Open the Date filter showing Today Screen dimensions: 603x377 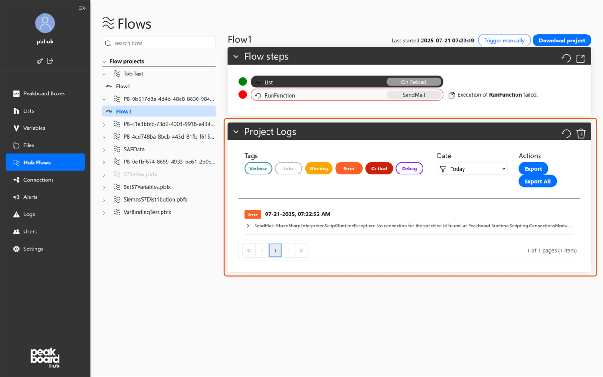[x=472, y=168]
